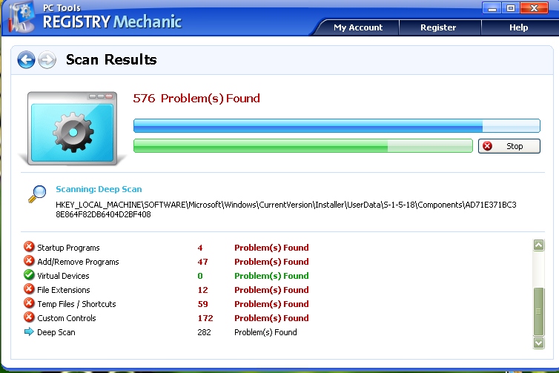Click the grey forward arrow button
The image size is (559, 373).
pos(47,60)
